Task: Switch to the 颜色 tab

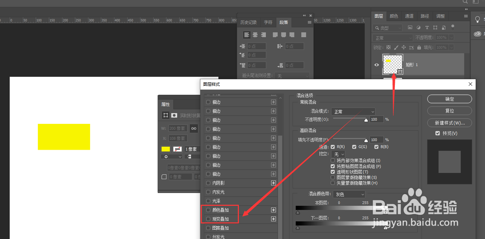Action: pyautogui.click(x=394, y=16)
